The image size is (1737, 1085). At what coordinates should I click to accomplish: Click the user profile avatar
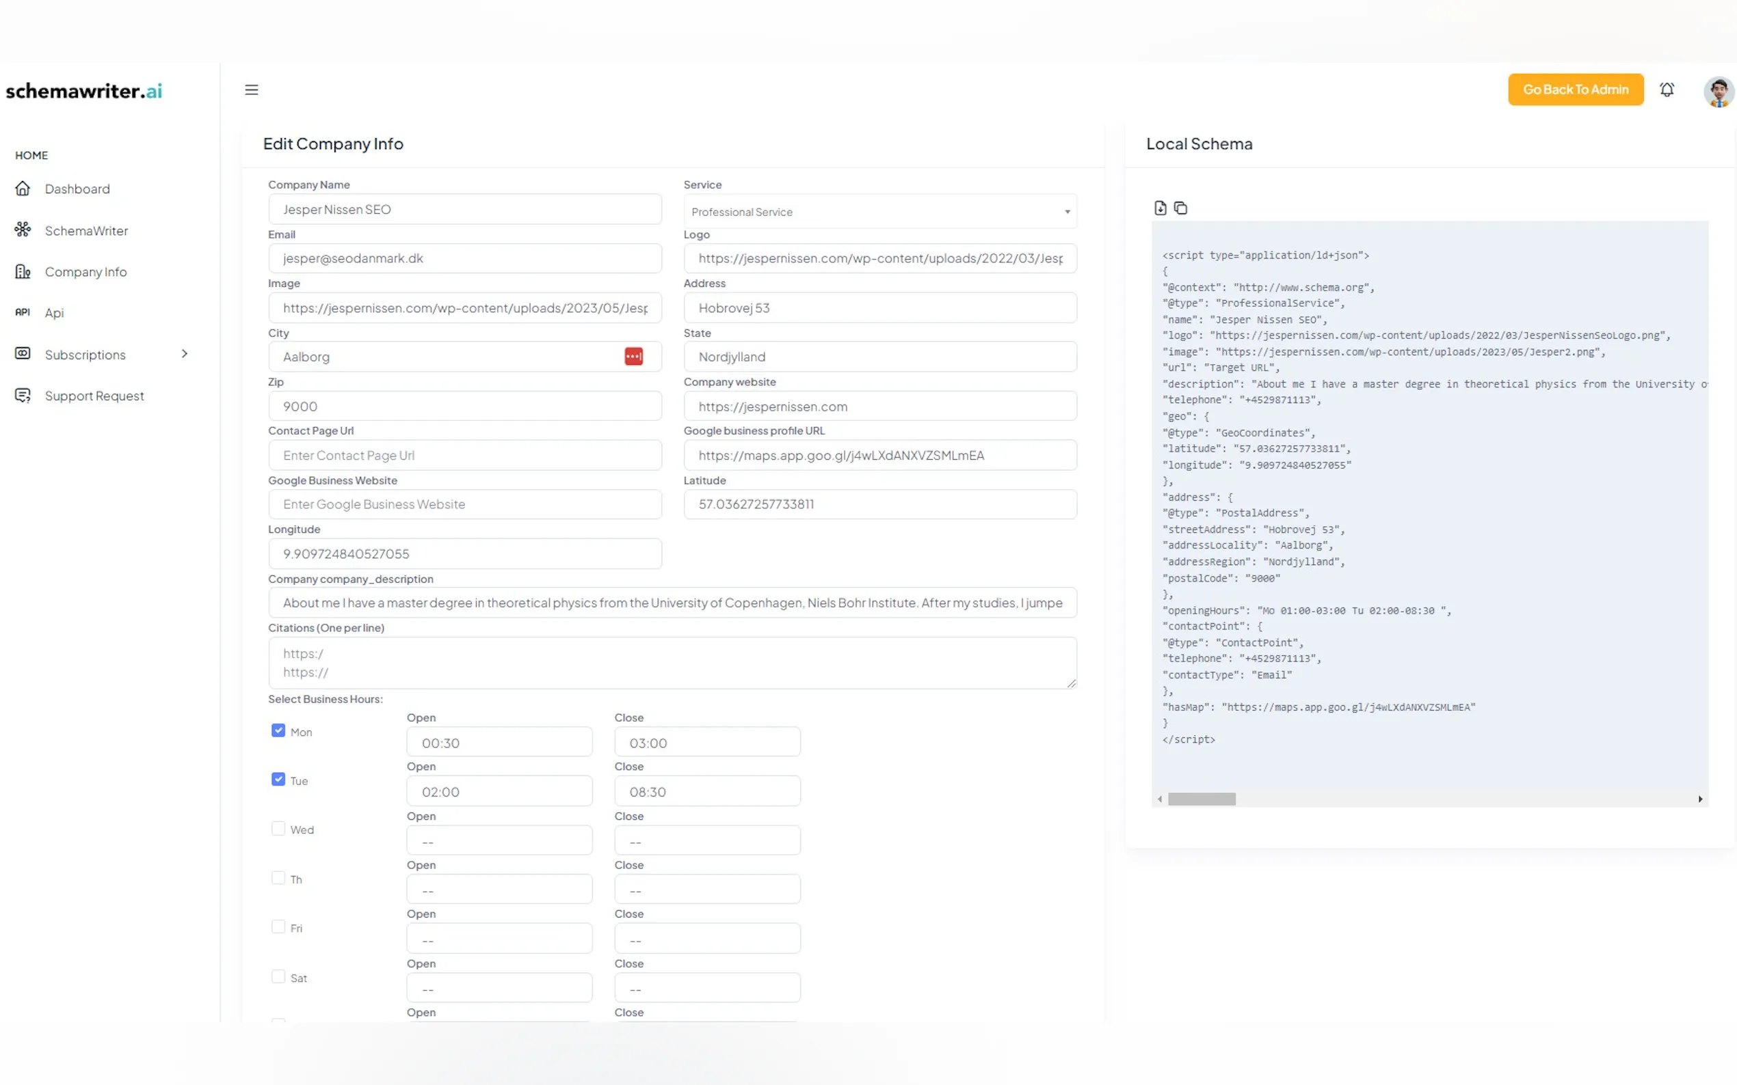pyautogui.click(x=1718, y=92)
